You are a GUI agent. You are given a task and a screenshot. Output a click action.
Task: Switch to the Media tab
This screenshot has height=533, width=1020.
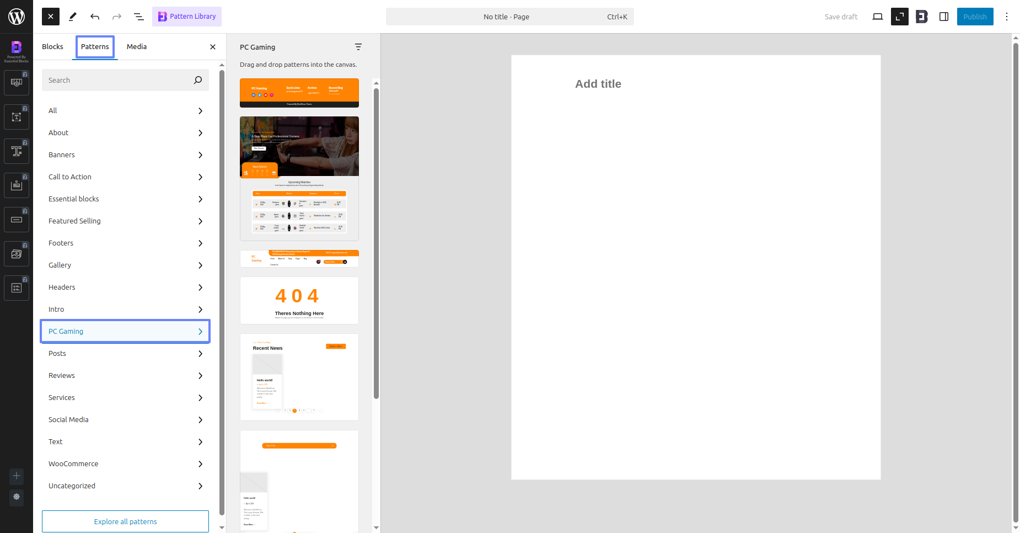pyautogui.click(x=137, y=47)
